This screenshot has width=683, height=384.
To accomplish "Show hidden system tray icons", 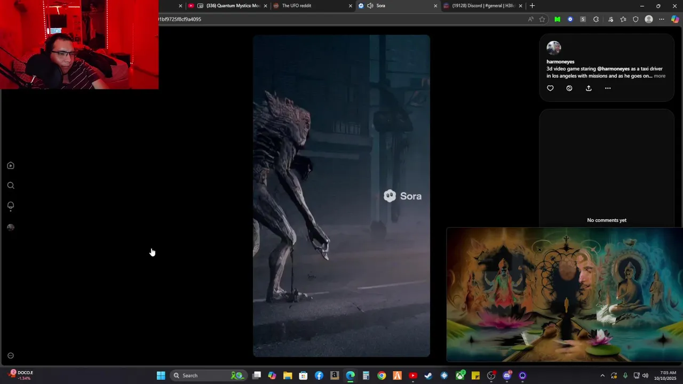I will coord(602,375).
